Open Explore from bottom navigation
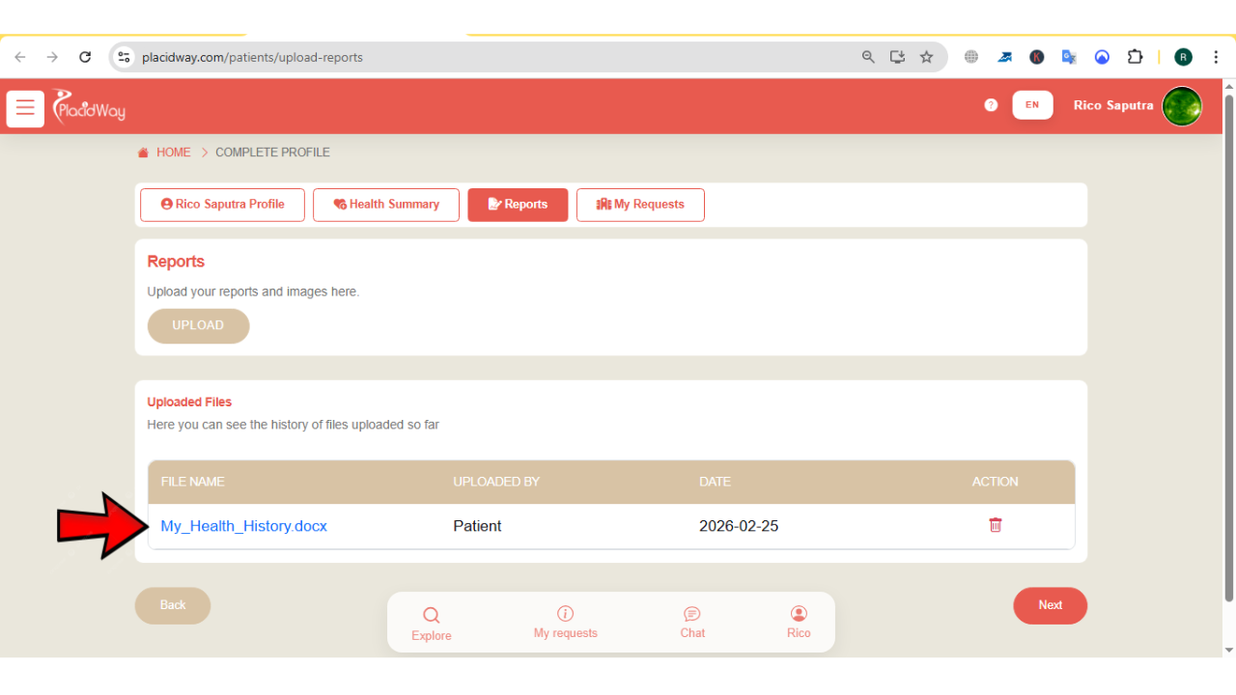The height and width of the screenshot is (695, 1236). (431, 624)
